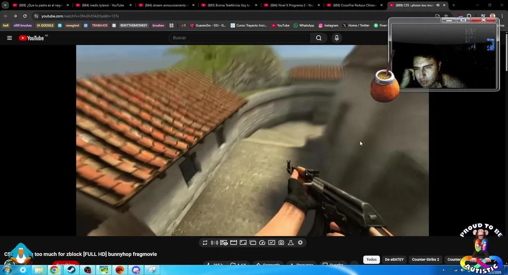Run search with the magnifier button
The image size is (508, 275).
coord(319,38)
